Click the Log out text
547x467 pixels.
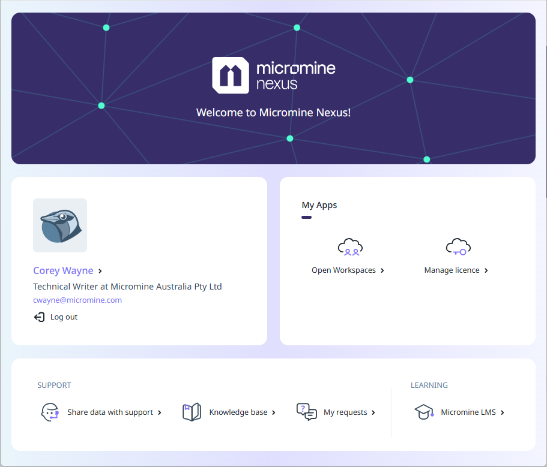coord(64,317)
